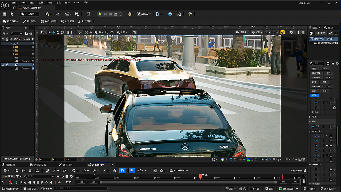
Task: Select the BrushComponent row in details
Action: (x=326, y=43)
